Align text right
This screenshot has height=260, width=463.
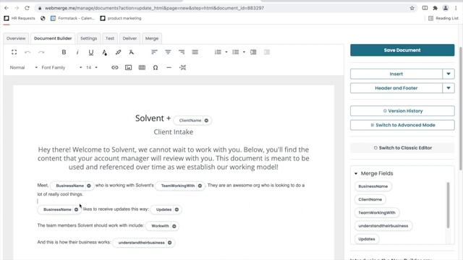pos(182,52)
